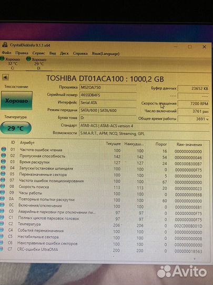This screenshot has width=213, height=285.
Task: Click the 29 °C temperature button
Action: pyautogui.click(x=16, y=128)
